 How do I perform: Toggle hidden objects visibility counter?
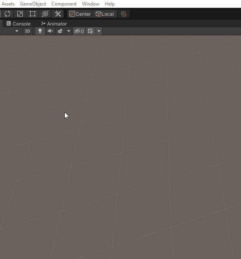[x=79, y=31]
